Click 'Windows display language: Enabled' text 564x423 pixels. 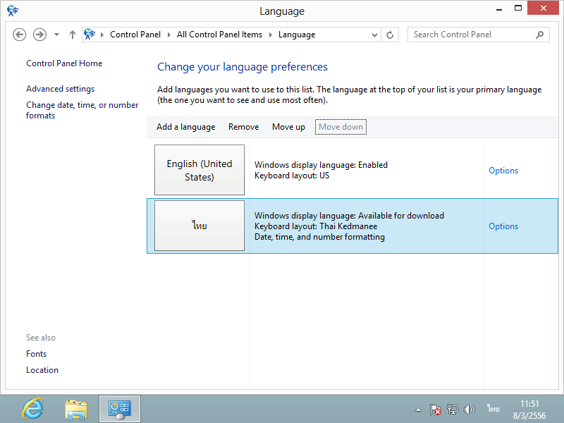321,165
